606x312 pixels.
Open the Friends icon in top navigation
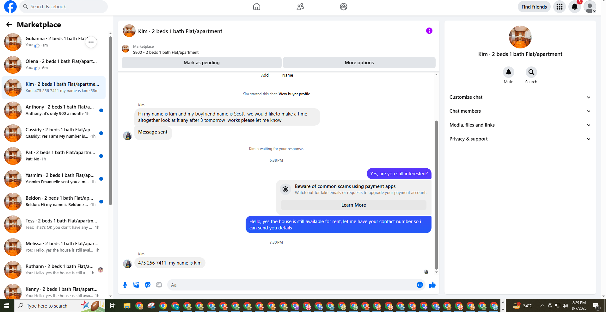(x=300, y=7)
